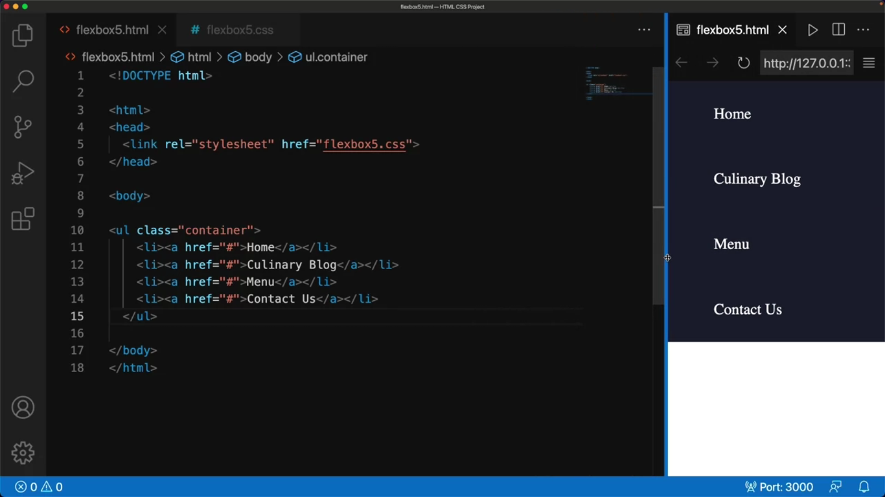Open the Run and Debug view
Screen dimensions: 885x497
(23, 173)
